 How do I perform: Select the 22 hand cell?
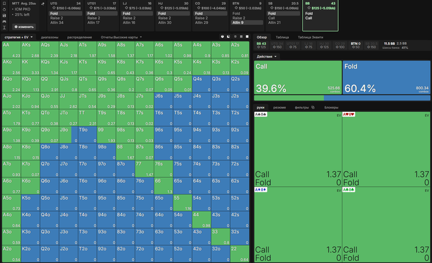(x=239, y=254)
